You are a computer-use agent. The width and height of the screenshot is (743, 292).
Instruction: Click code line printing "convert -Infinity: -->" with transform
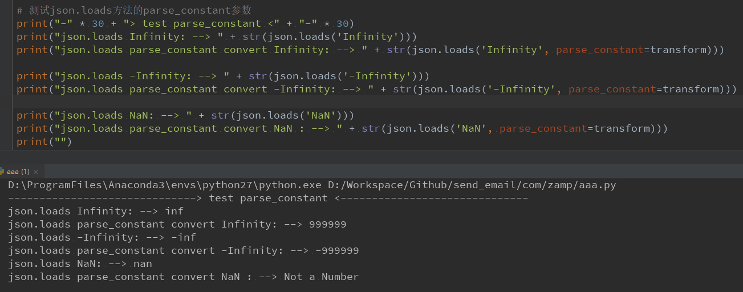point(376,89)
